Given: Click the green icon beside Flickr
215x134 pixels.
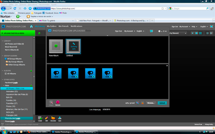Looking at the screenshot, I should tap(31, 86).
